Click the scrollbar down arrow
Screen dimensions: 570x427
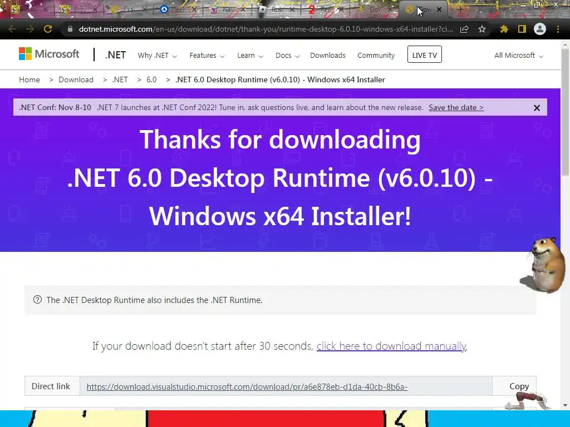point(565,405)
